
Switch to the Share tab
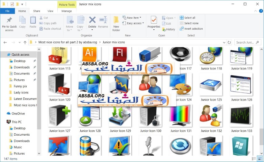click(x=36, y=11)
